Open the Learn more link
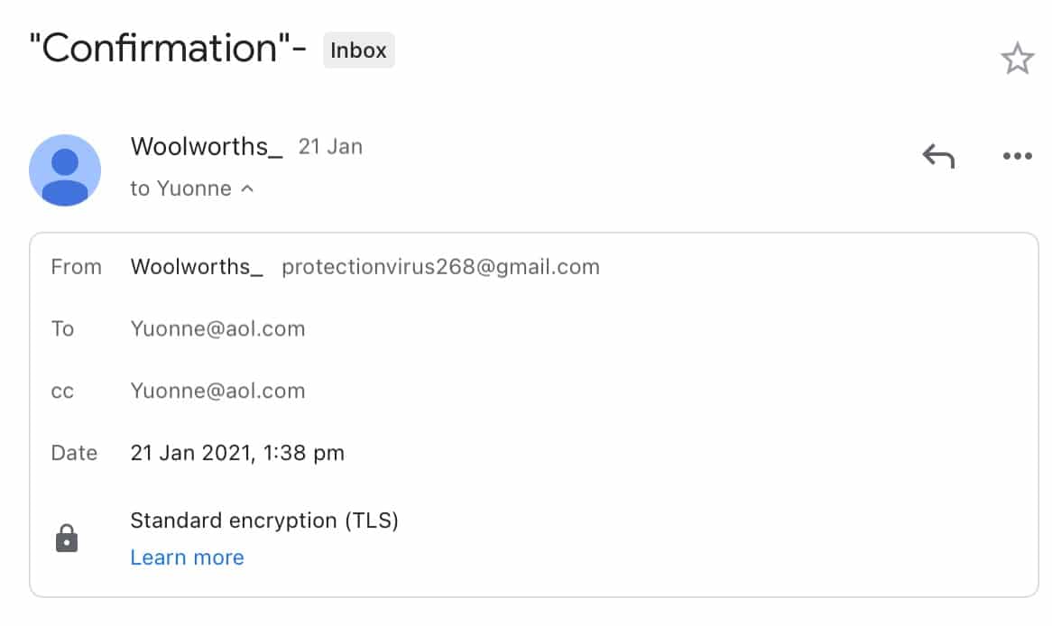The width and height of the screenshot is (1052, 626). pyautogui.click(x=187, y=557)
